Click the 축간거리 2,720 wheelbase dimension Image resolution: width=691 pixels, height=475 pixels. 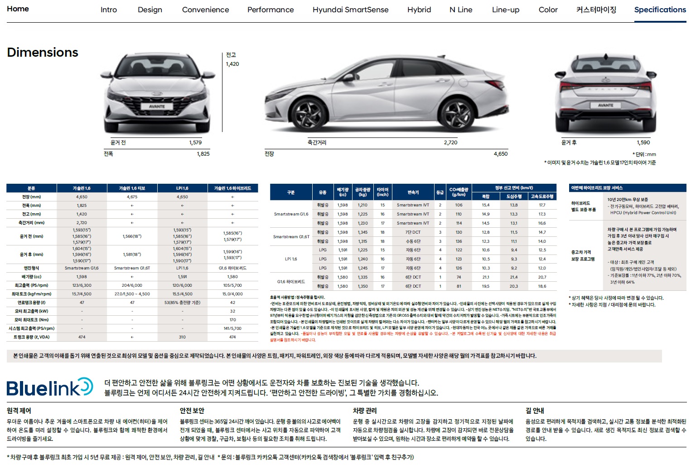tap(382, 142)
